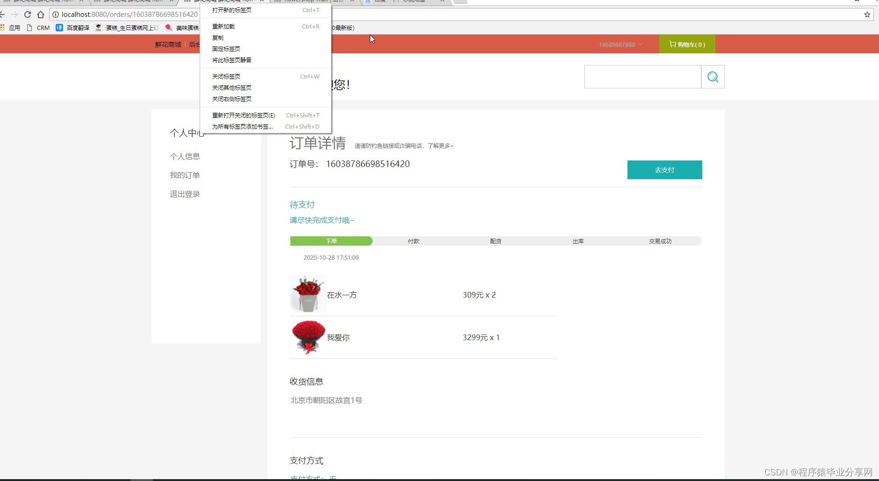Go to browser home page icon
The height and width of the screenshot is (481, 879).
point(41,15)
